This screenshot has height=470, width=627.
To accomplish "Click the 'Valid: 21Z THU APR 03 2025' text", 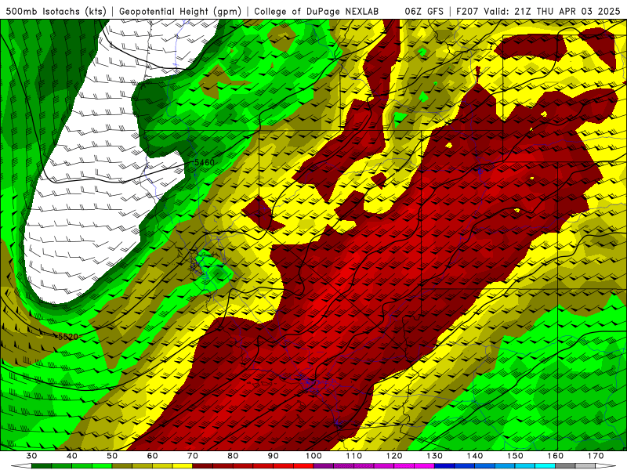I will 553,11.
